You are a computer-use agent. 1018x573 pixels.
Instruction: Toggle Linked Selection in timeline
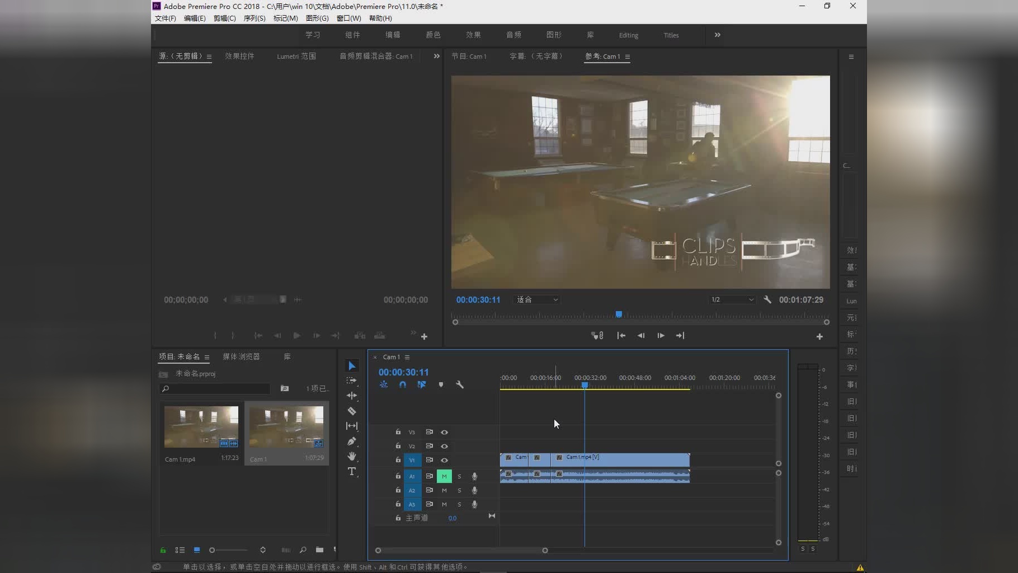point(422,384)
